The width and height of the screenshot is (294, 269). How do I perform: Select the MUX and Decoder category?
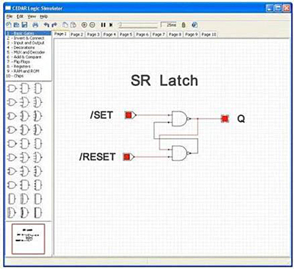(26, 52)
